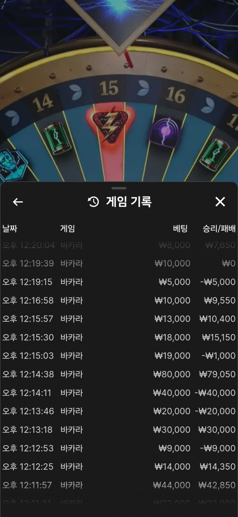Tap the history clock icon
This screenshot has height=517, width=238.
click(x=93, y=202)
